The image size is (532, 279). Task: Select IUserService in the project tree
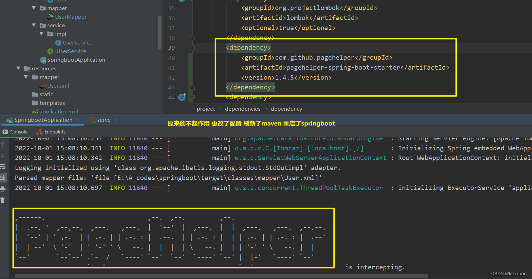(x=71, y=51)
